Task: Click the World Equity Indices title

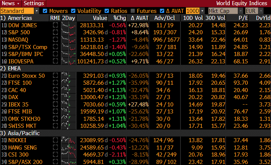Action: tap(242, 3)
